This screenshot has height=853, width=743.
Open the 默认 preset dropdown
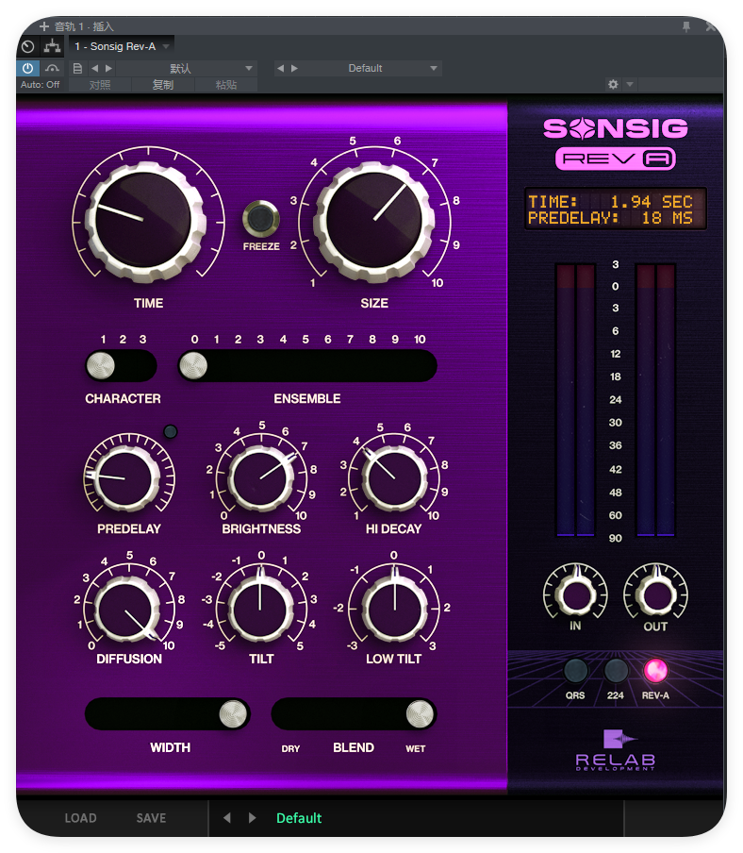coord(185,68)
